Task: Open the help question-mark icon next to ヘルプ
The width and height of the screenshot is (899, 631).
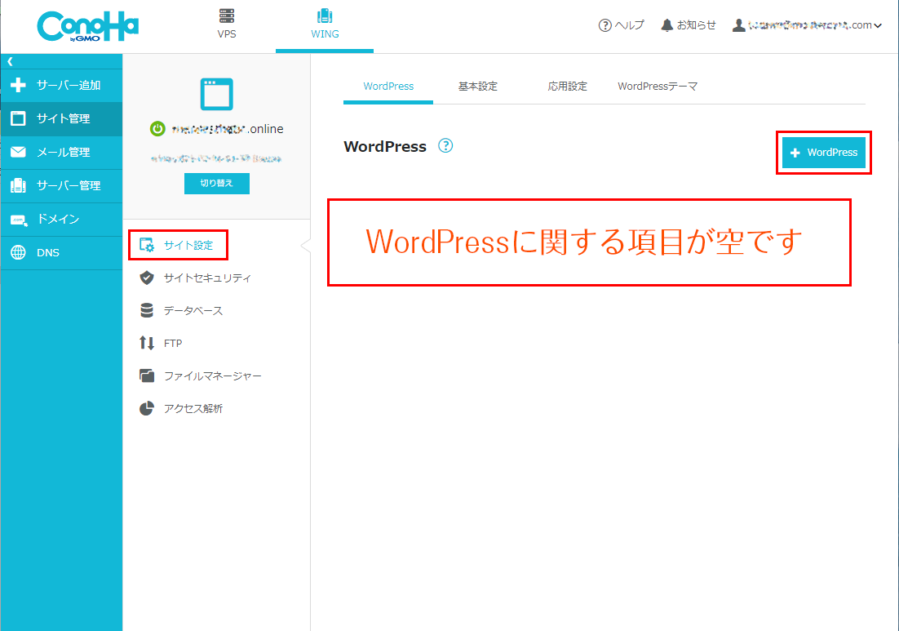Action: [604, 25]
